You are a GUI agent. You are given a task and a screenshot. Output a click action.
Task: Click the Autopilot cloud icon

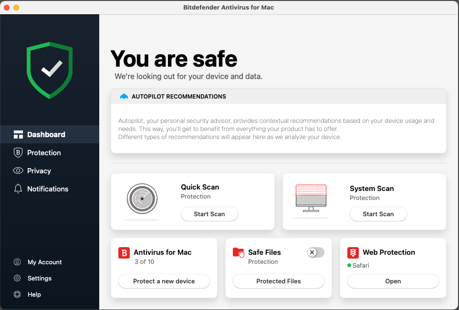(x=123, y=96)
